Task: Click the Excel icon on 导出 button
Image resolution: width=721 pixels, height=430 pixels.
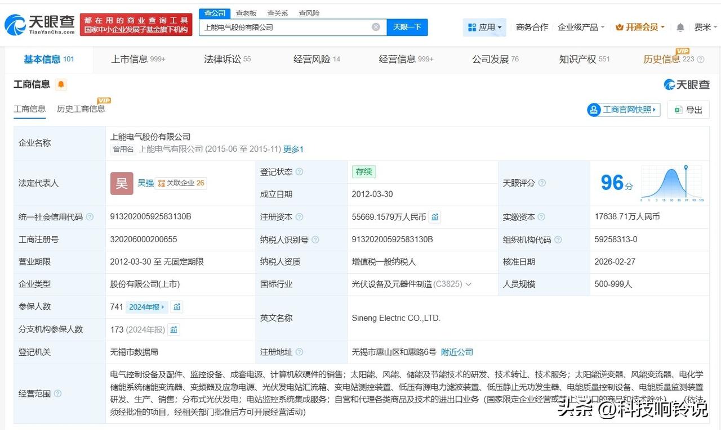Action: click(x=678, y=110)
